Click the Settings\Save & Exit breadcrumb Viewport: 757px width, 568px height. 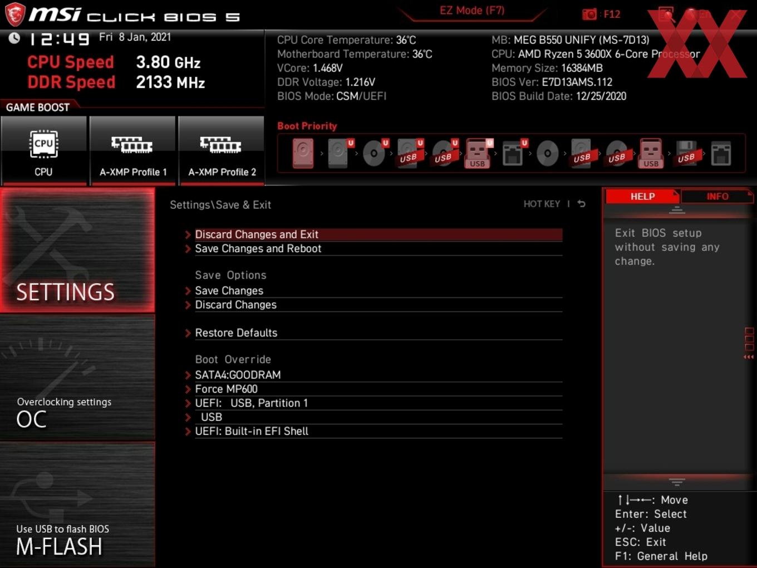220,204
